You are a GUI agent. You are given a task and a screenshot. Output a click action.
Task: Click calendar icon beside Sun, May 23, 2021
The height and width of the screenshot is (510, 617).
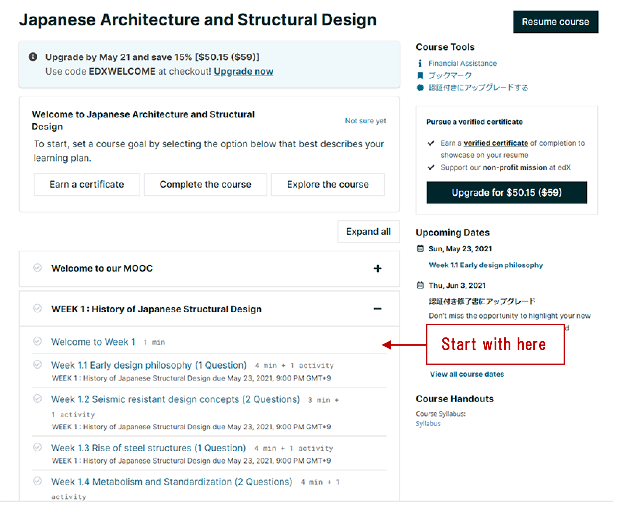pyautogui.click(x=420, y=249)
